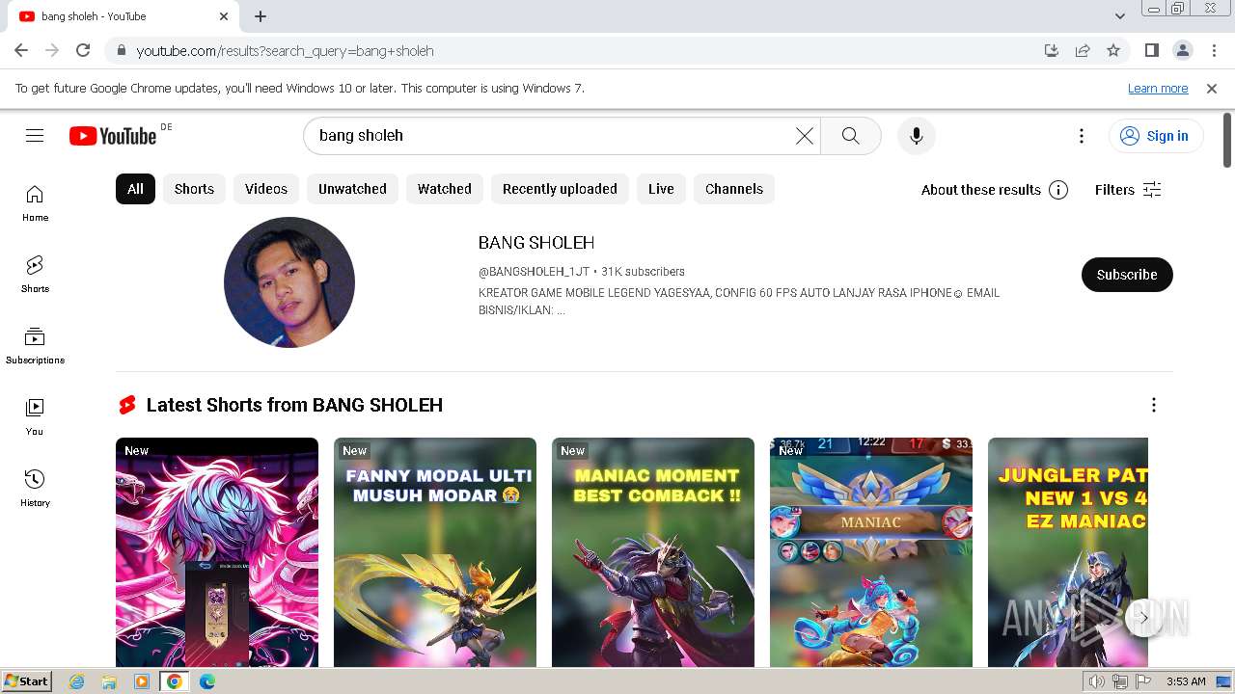
Task: Play the JUNGLER 1 VS 4 Short
Action: (x=1068, y=552)
